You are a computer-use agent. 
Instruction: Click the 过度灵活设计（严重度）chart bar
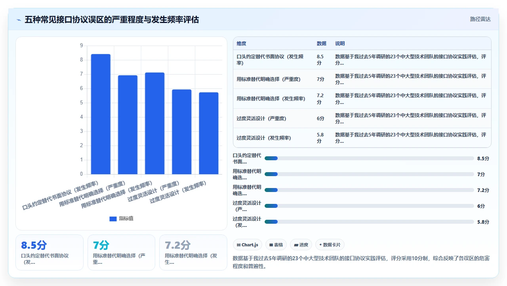pyautogui.click(x=181, y=132)
